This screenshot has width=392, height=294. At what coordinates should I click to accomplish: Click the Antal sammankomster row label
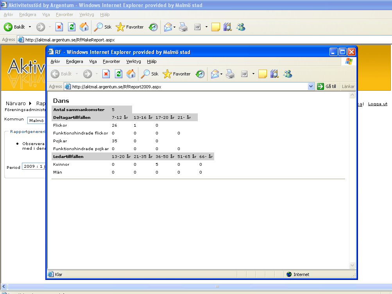pos(79,109)
